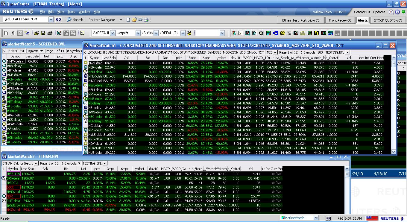Viewport: 407px width, 222px height.
Task: Click the Contact Us link
Action: 362,12
